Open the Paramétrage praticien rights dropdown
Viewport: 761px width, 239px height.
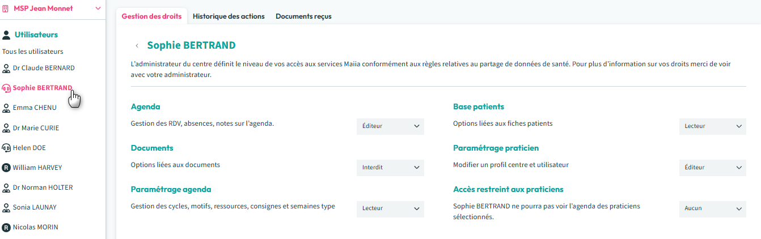[x=712, y=168]
